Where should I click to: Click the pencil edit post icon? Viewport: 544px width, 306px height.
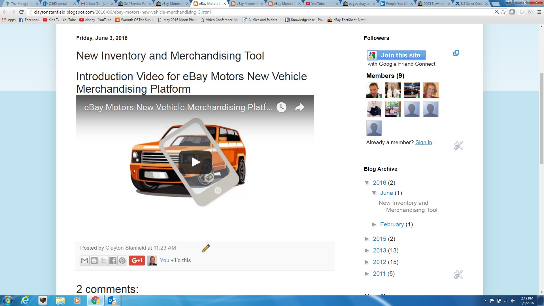pyautogui.click(x=206, y=248)
